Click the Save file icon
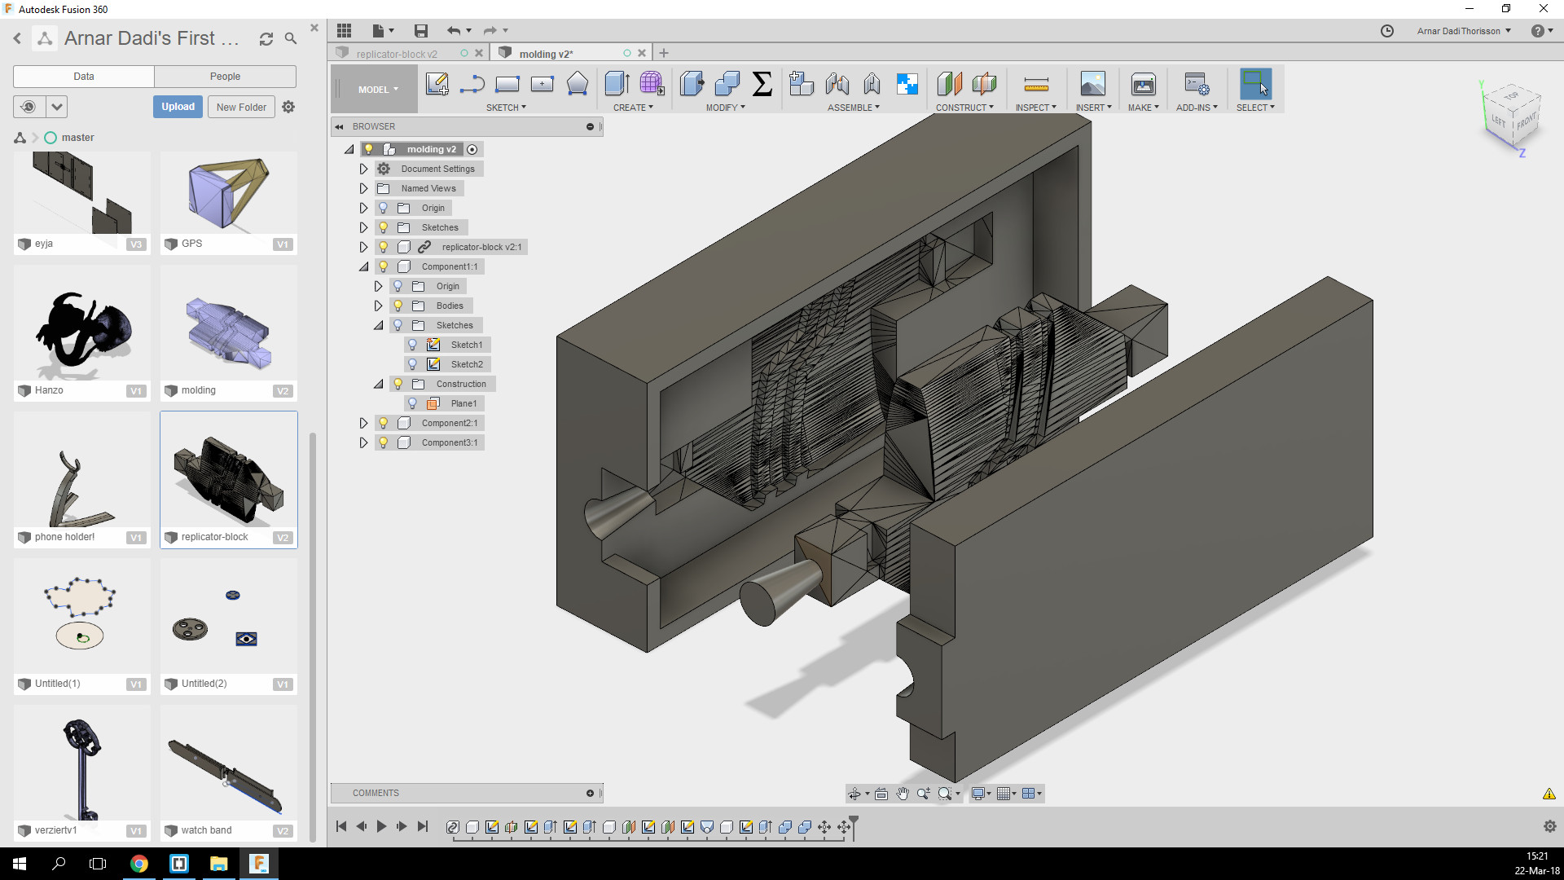1564x880 pixels. [420, 31]
